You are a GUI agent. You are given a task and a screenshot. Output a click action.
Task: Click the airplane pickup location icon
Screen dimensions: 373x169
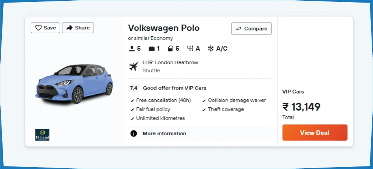point(133,66)
